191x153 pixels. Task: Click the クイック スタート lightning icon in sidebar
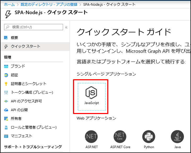6,46
